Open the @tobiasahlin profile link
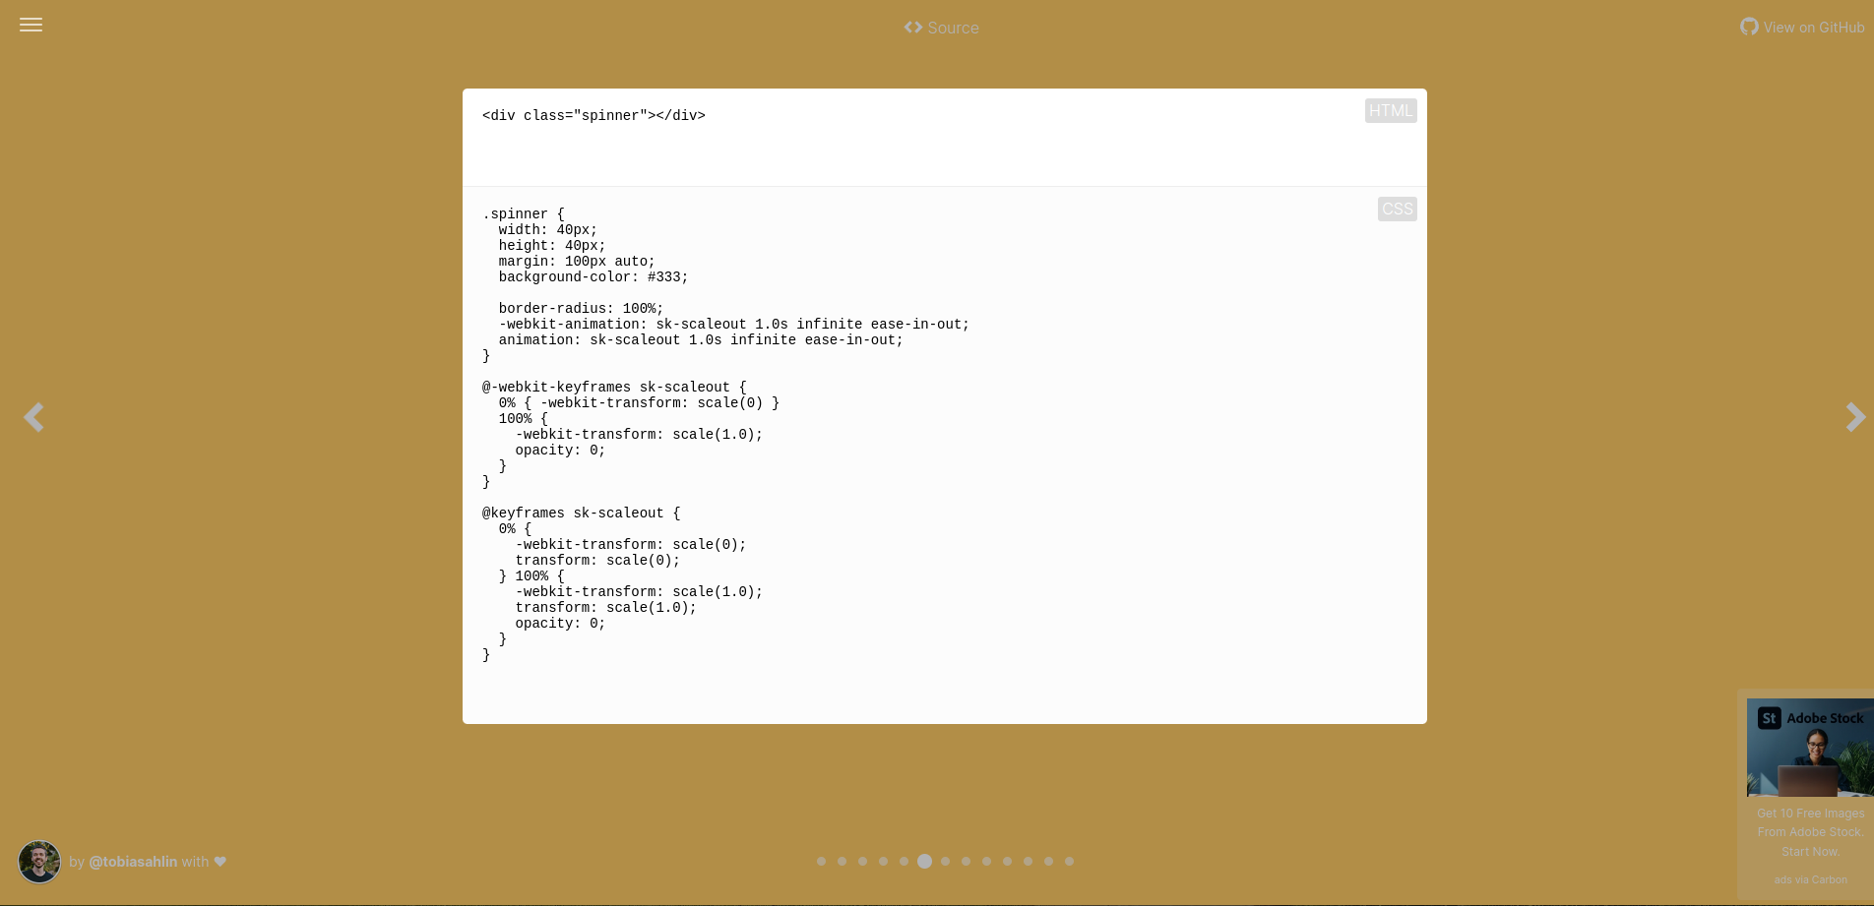This screenshot has height=906, width=1874. pyautogui.click(x=133, y=862)
